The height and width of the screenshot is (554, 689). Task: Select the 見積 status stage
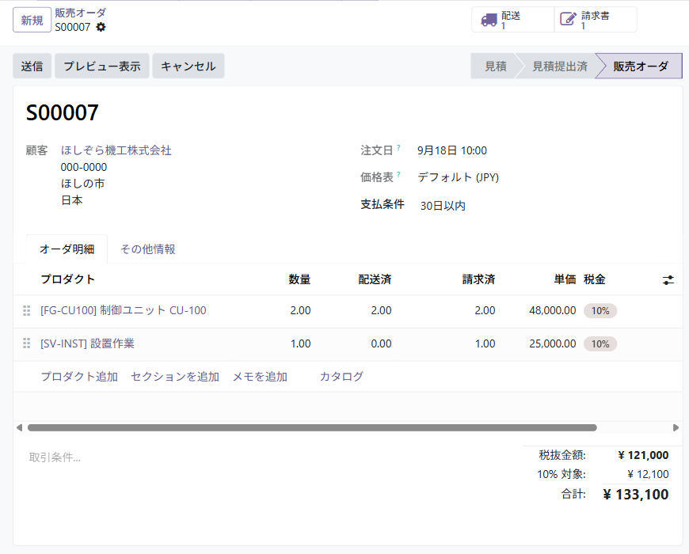496,66
